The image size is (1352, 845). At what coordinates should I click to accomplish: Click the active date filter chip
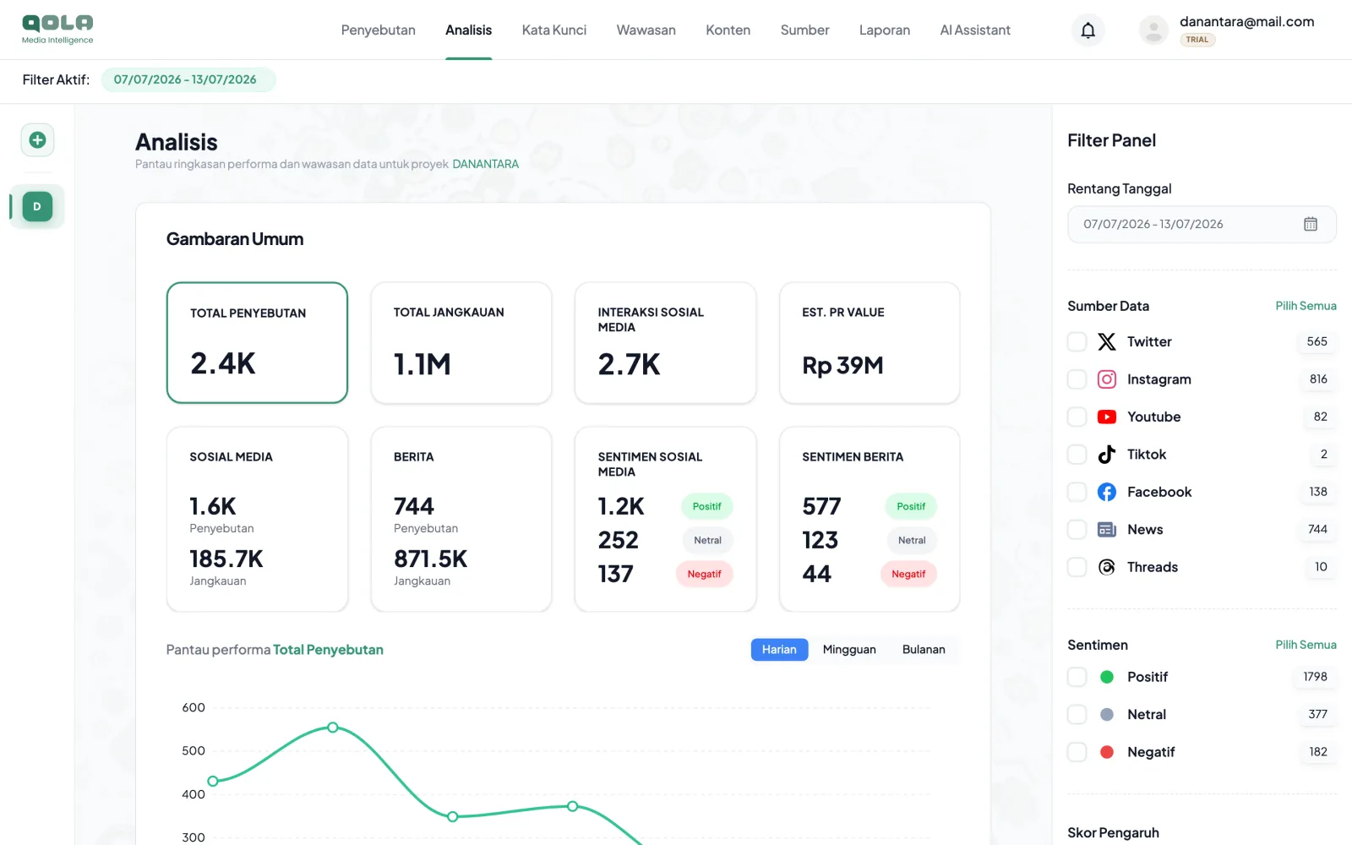click(188, 79)
